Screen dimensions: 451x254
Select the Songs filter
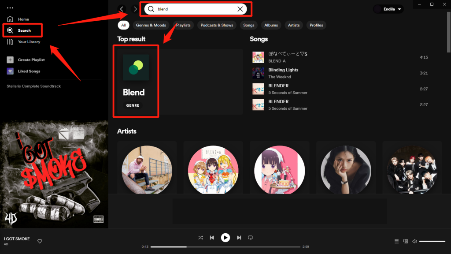(x=249, y=25)
